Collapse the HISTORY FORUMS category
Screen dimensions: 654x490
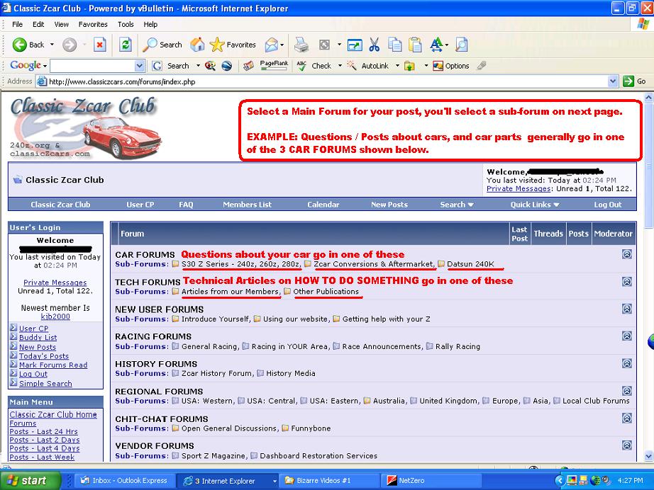(x=627, y=363)
